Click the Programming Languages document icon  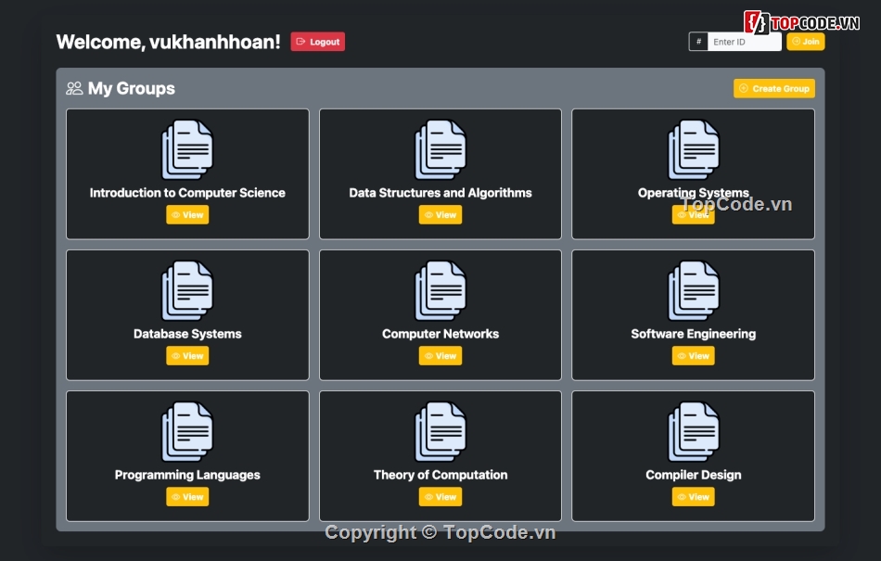tap(187, 430)
